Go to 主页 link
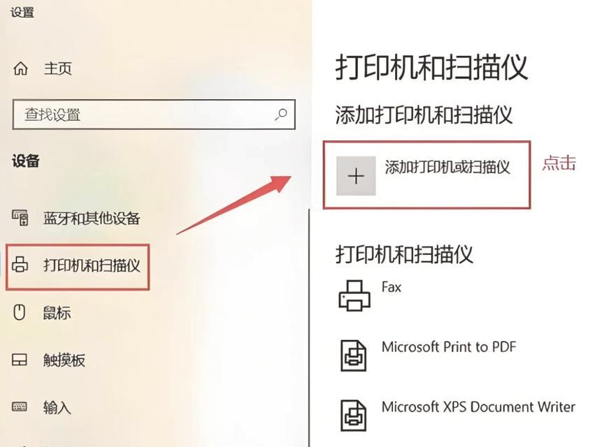Image resolution: width=595 pixels, height=447 pixels. tap(57, 68)
